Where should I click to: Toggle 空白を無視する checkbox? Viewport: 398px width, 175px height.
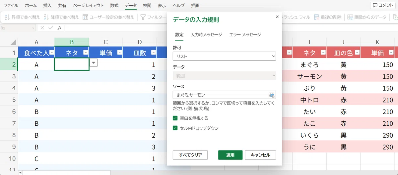pyautogui.click(x=175, y=118)
